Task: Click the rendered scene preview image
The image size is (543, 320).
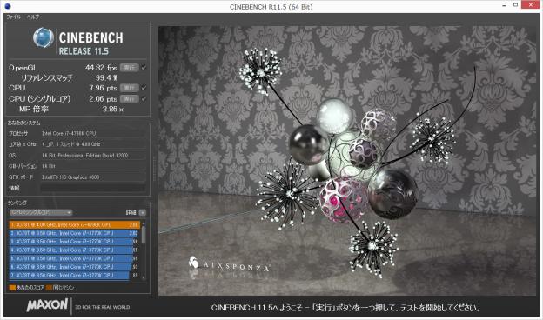Action: pos(347,161)
